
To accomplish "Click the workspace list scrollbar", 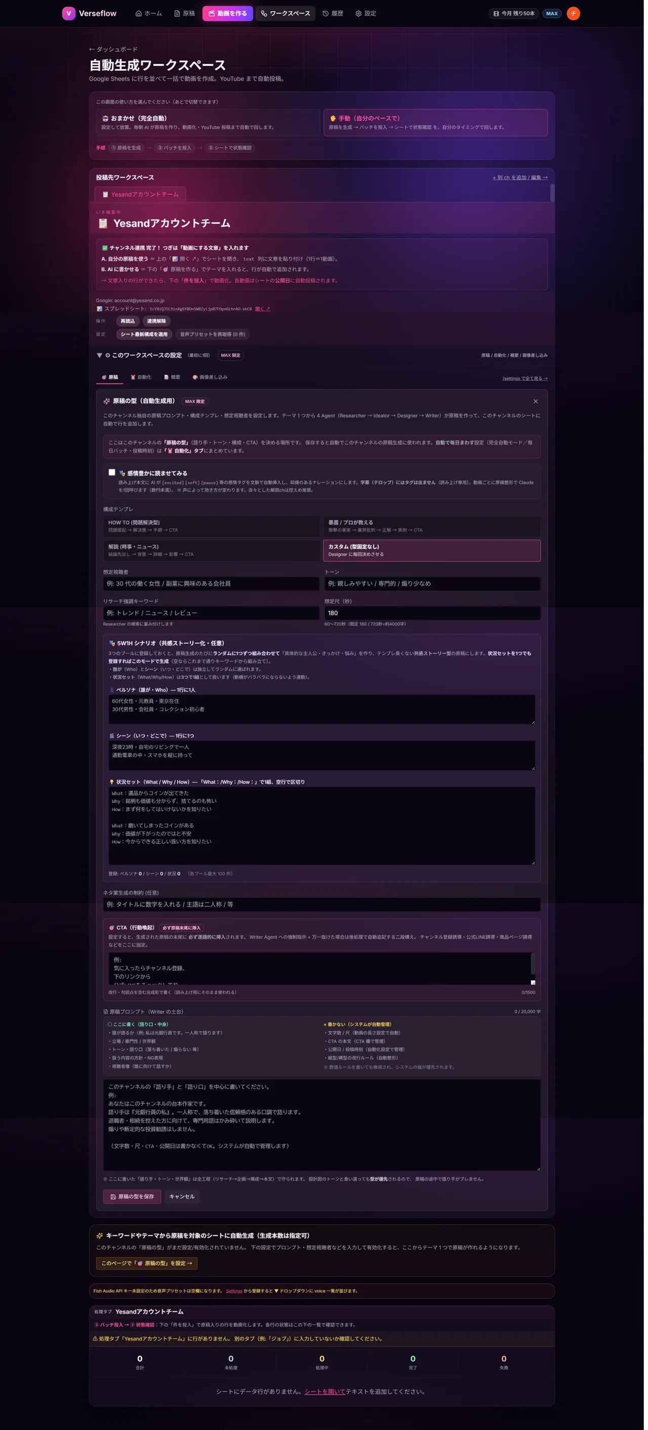I will point(552,193).
